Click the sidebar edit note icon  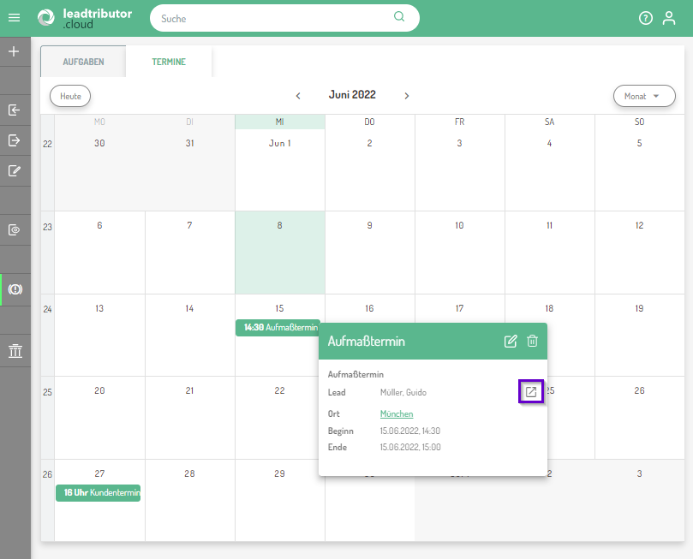pyautogui.click(x=14, y=170)
